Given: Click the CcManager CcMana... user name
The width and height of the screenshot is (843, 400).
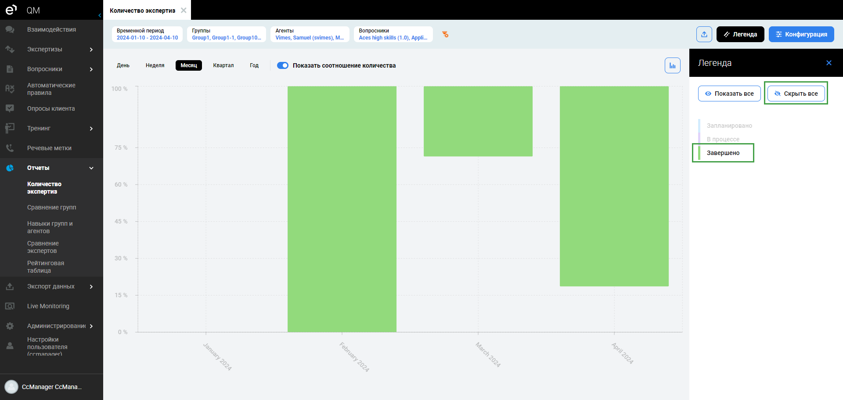Looking at the screenshot, I should [x=52, y=387].
